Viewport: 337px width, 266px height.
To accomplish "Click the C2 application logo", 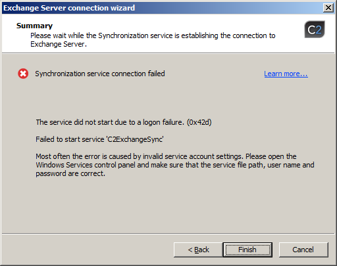I will point(315,30).
